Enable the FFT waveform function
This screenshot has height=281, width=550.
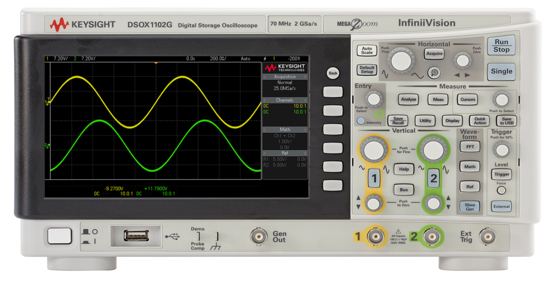tap(469, 147)
